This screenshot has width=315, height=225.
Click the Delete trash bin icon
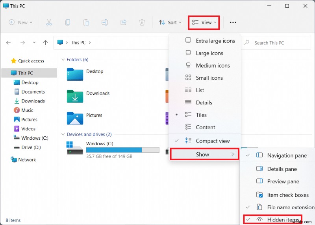click(x=142, y=22)
